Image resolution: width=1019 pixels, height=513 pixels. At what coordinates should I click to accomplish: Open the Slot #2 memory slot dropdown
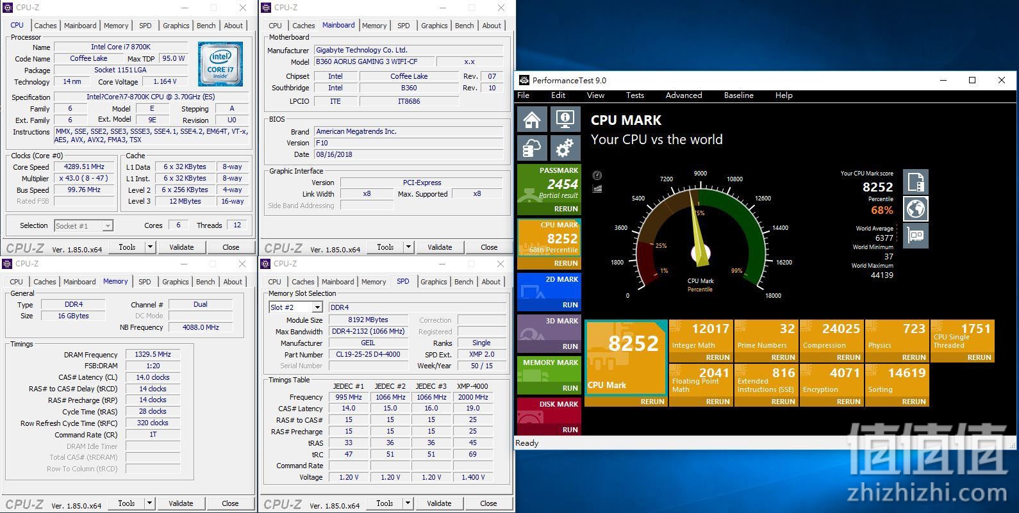point(317,307)
